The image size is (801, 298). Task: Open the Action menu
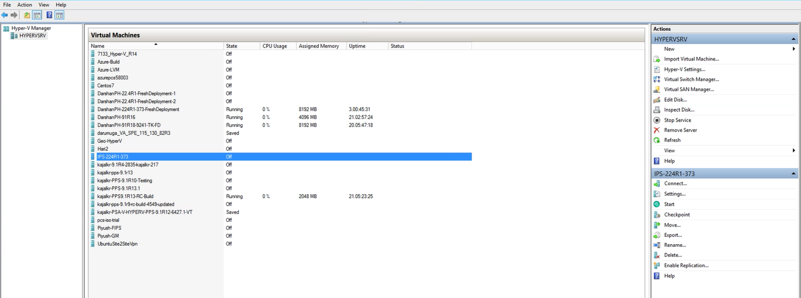25,5
